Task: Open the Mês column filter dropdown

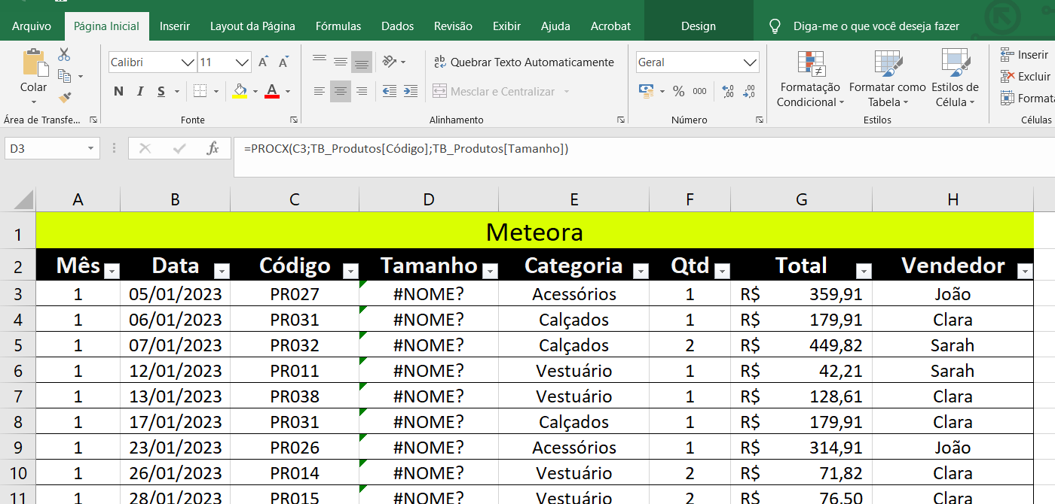Action: click(112, 271)
